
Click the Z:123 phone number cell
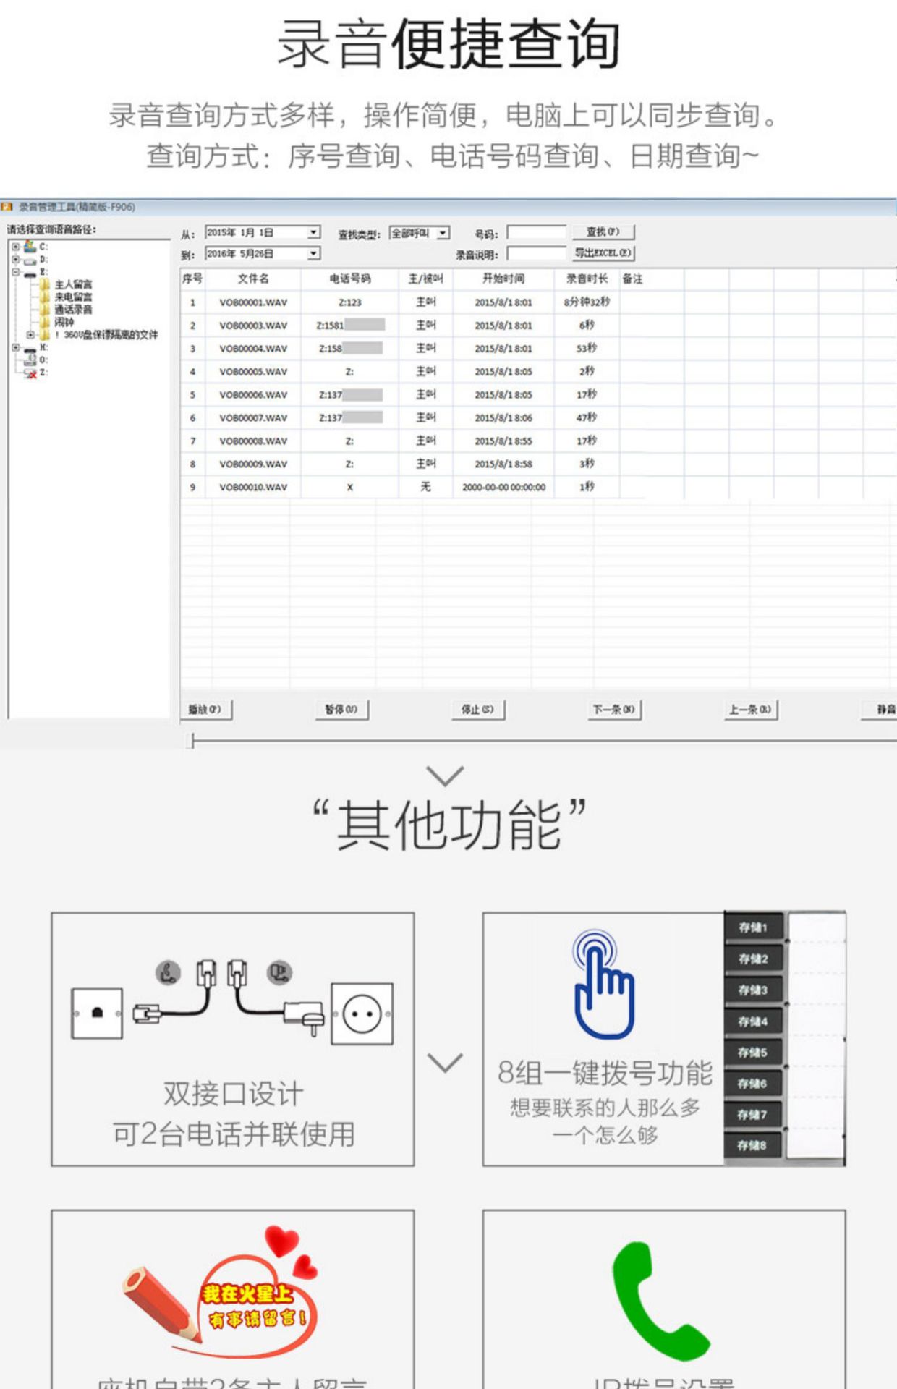tap(350, 302)
